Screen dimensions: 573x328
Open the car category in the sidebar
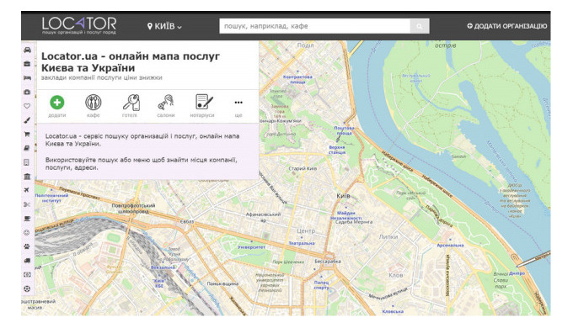click(x=28, y=50)
